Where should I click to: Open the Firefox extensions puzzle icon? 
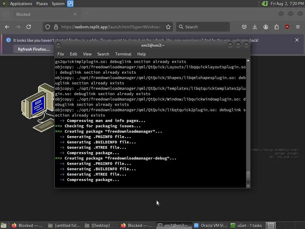tap(276, 27)
